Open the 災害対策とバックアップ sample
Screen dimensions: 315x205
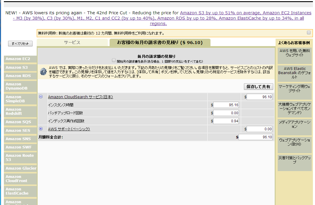(x=294, y=163)
